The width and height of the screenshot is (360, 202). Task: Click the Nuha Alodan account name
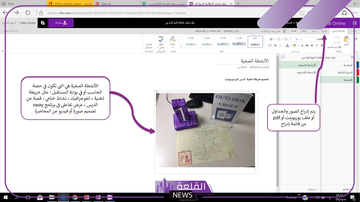point(28,23)
